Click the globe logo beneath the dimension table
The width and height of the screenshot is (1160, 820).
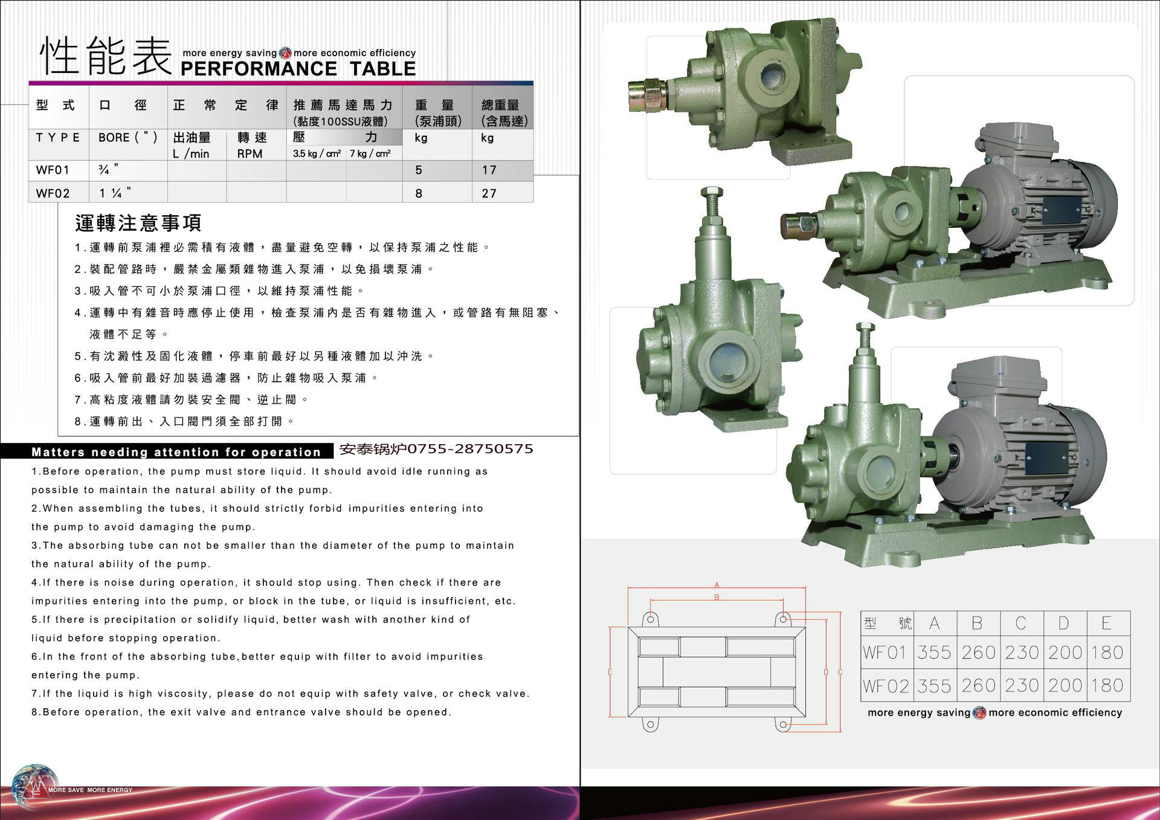tap(979, 712)
